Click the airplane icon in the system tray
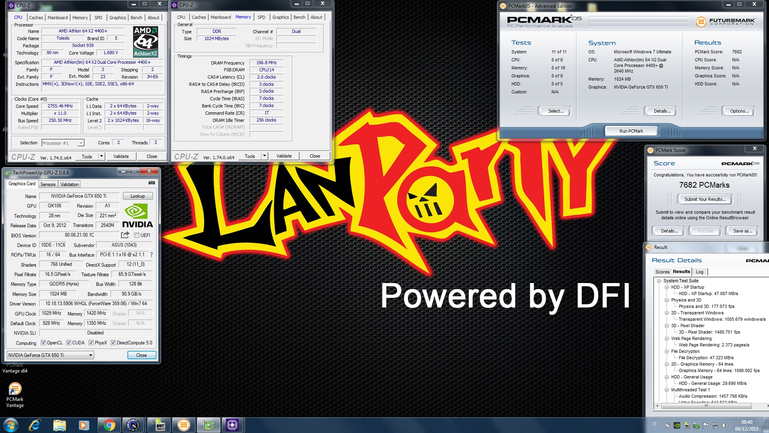 point(667,425)
